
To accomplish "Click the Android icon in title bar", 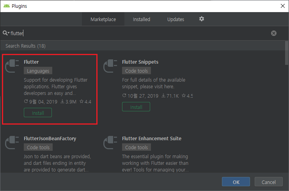I will pyautogui.click(x=7, y=6).
